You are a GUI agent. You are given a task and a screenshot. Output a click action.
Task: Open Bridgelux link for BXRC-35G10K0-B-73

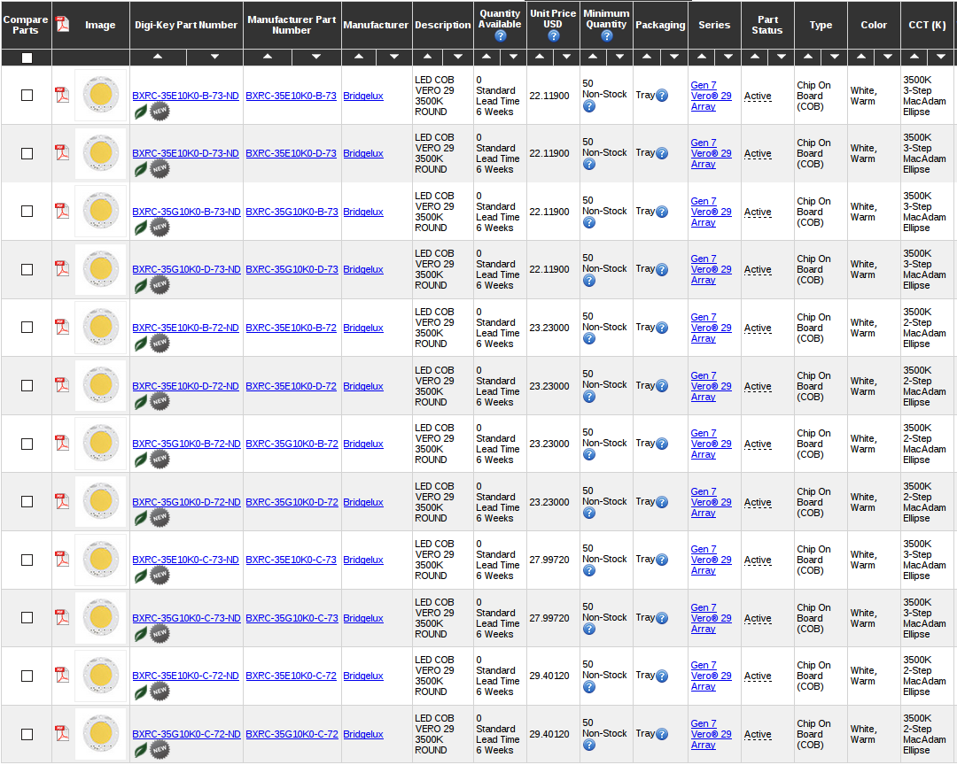(x=363, y=212)
